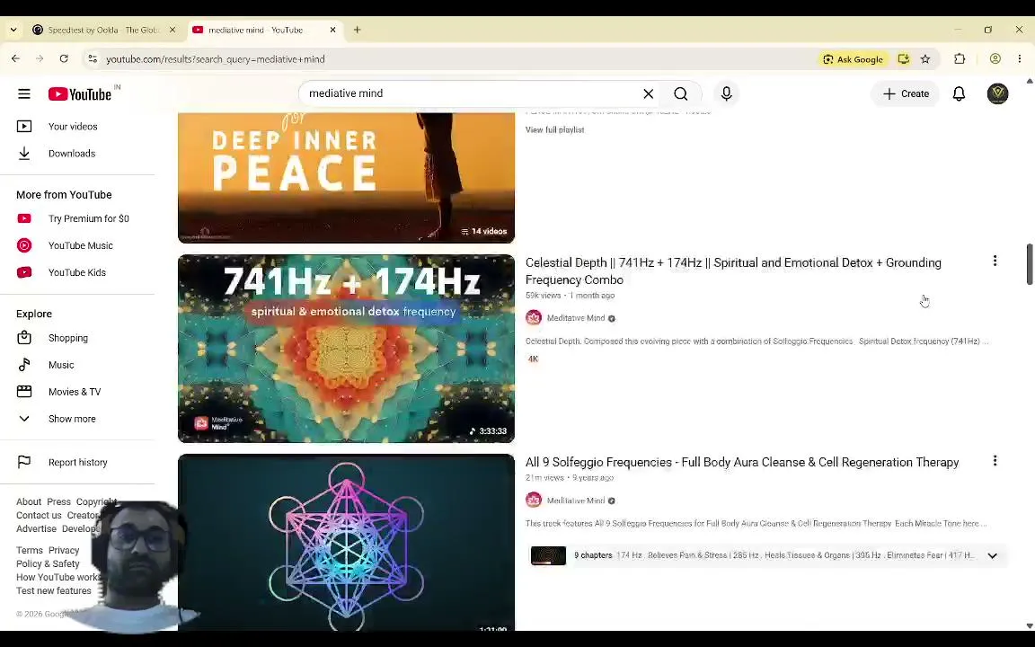Click View full playlist link
The image size is (1035, 647).
pos(554,130)
